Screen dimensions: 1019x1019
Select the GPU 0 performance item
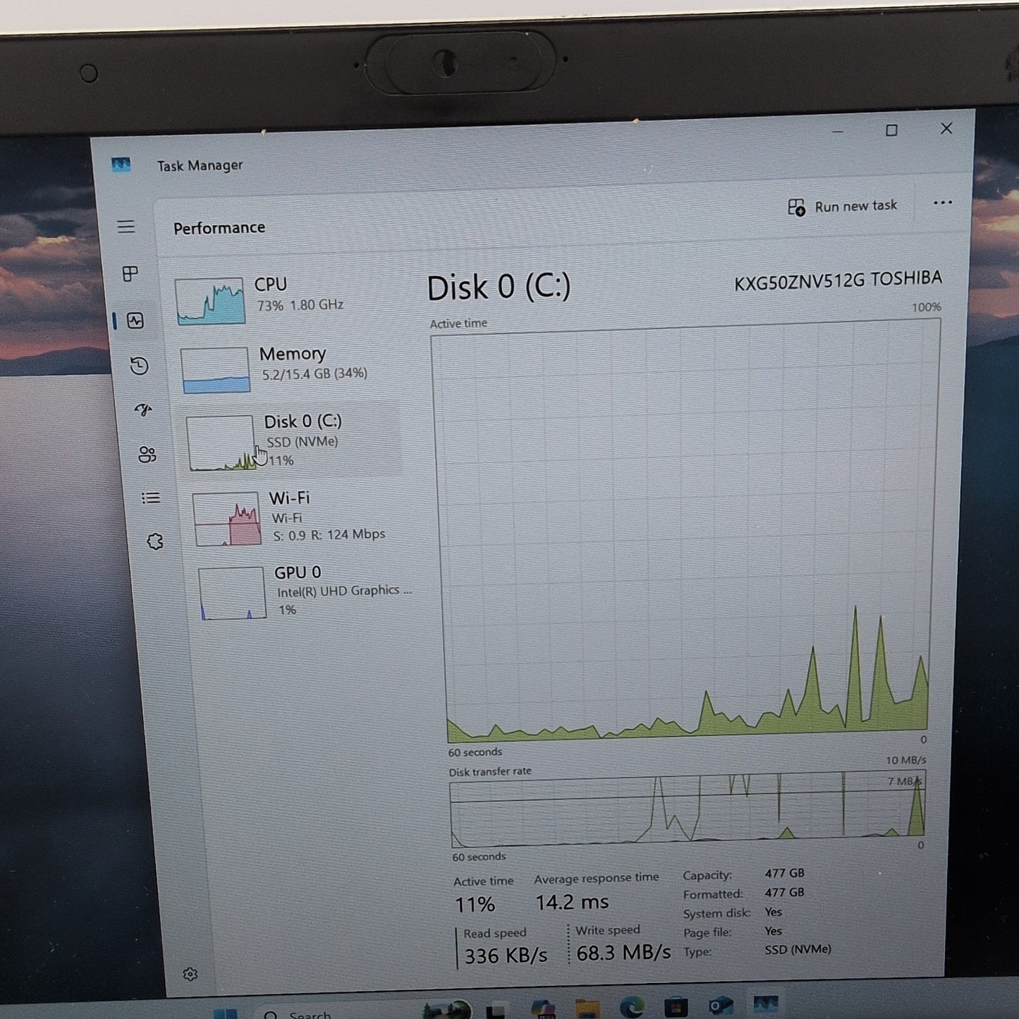(x=304, y=592)
